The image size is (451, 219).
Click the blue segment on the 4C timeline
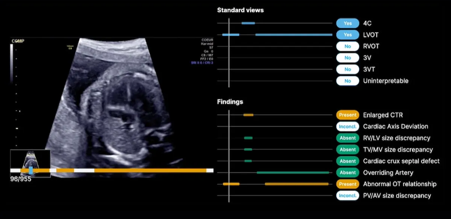pyautogui.click(x=248, y=23)
